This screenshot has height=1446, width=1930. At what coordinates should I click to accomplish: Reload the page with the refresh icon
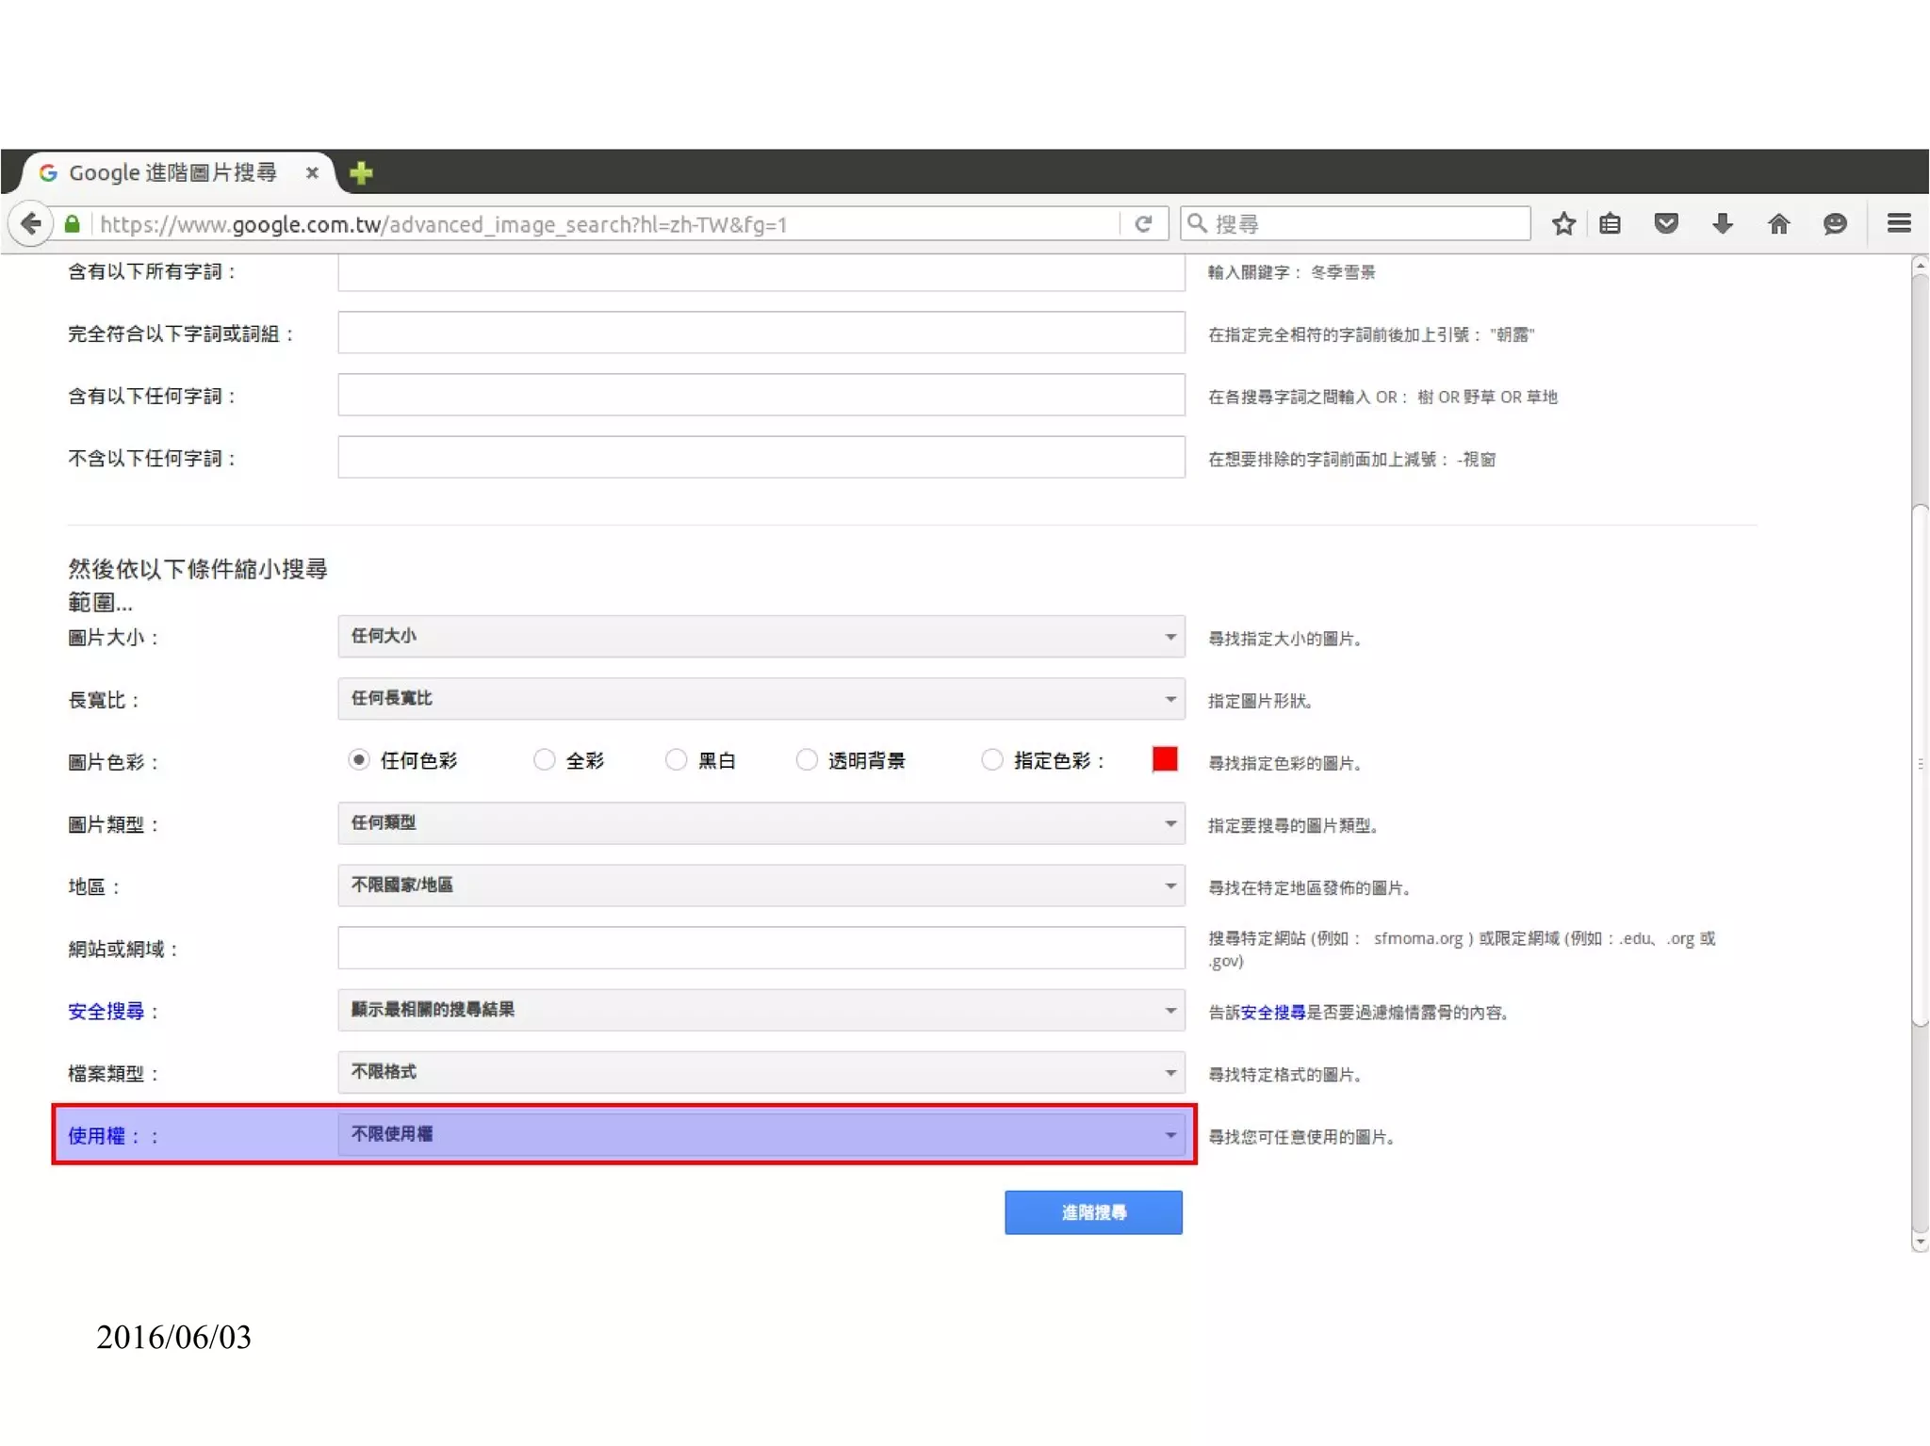point(1143,224)
